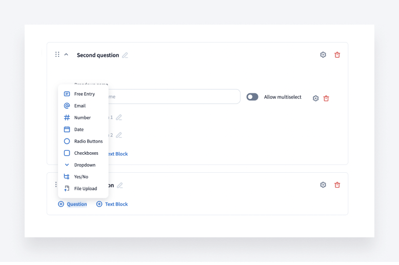The image size is (399, 265).
Task: Click the lower question card's settings gear
Action: pos(323,185)
